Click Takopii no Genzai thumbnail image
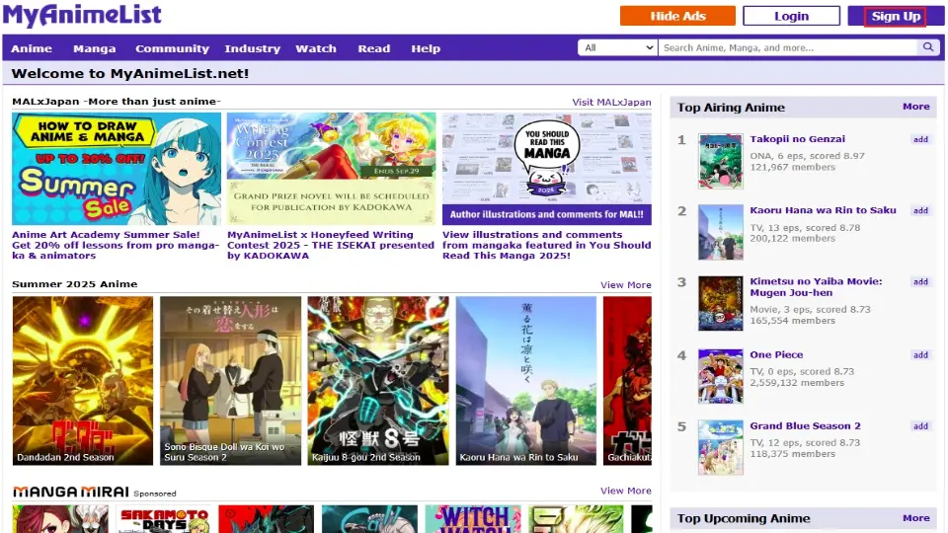 click(x=720, y=161)
